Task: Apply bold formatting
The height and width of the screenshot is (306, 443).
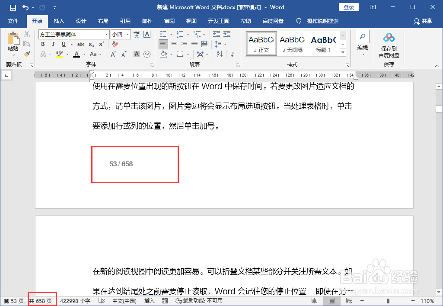Action: click(42, 44)
